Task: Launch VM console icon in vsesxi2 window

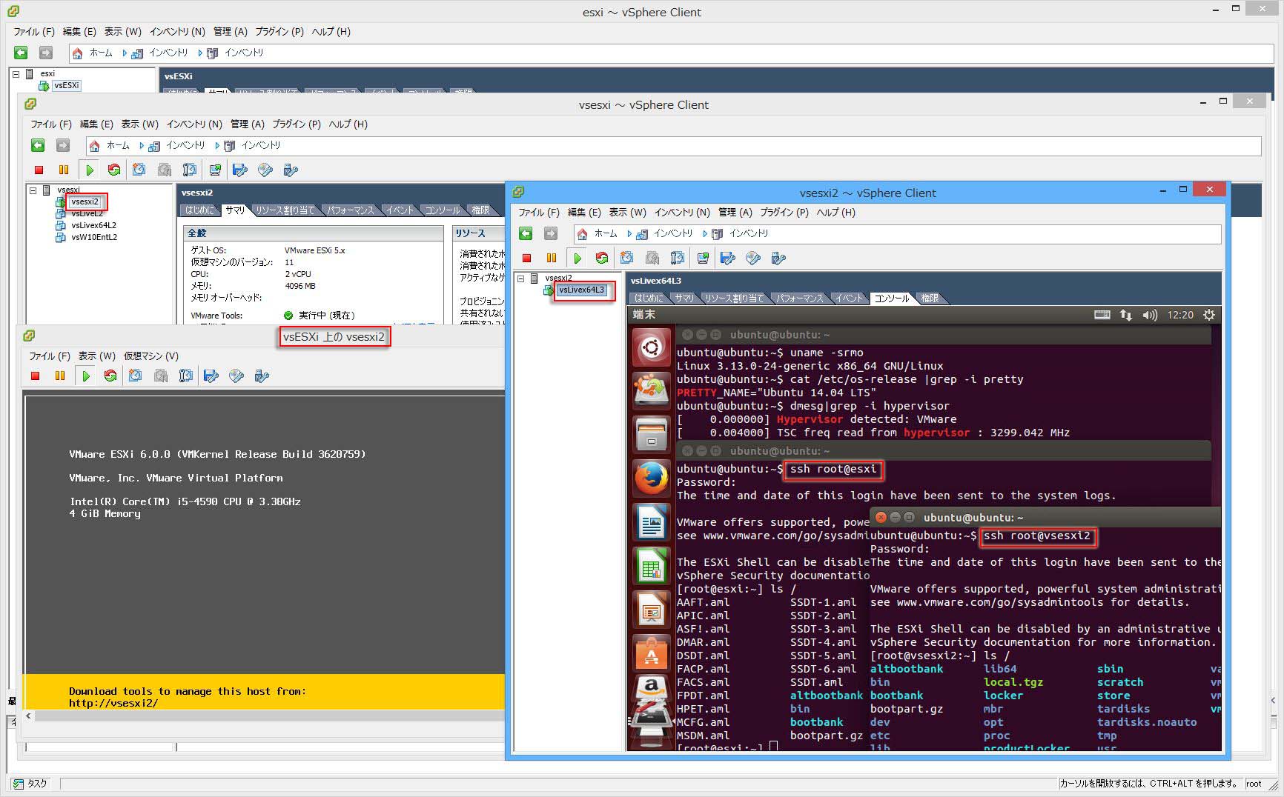Action: click(x=703, y=258)
